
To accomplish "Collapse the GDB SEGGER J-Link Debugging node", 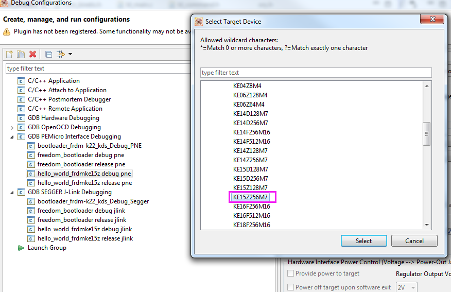I will click(x=12, y=192).
